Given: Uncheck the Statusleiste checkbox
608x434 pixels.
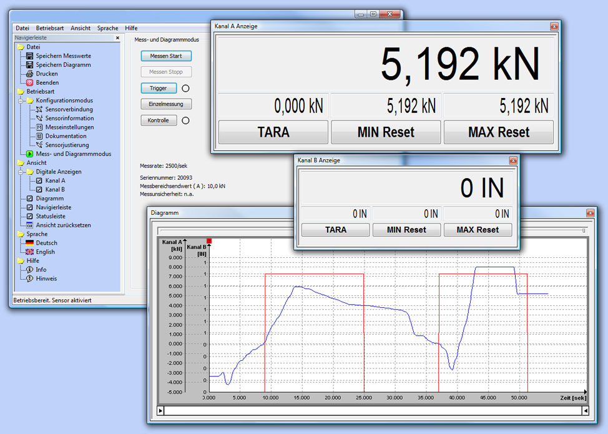Looking at the screenshot, I should [29, 216].
